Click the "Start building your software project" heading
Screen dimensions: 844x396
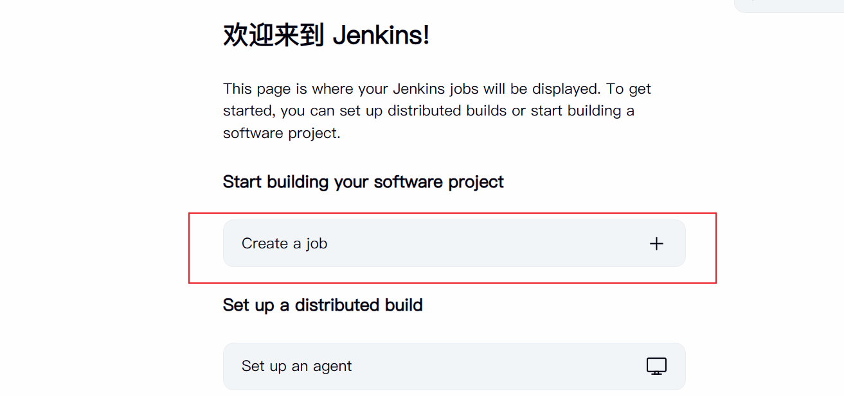click(363, 182)
